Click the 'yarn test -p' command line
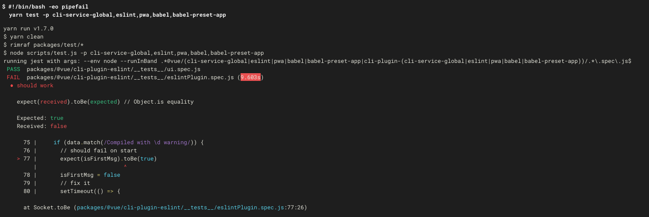 click(x=117, y=15)
